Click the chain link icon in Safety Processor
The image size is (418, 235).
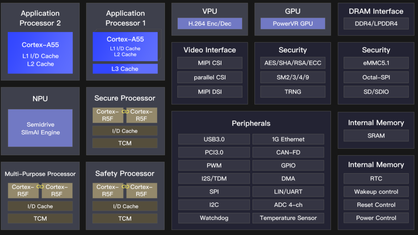point(125,187)
